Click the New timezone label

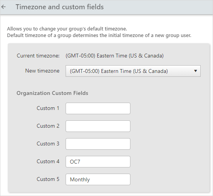click(x=42, y=71)
